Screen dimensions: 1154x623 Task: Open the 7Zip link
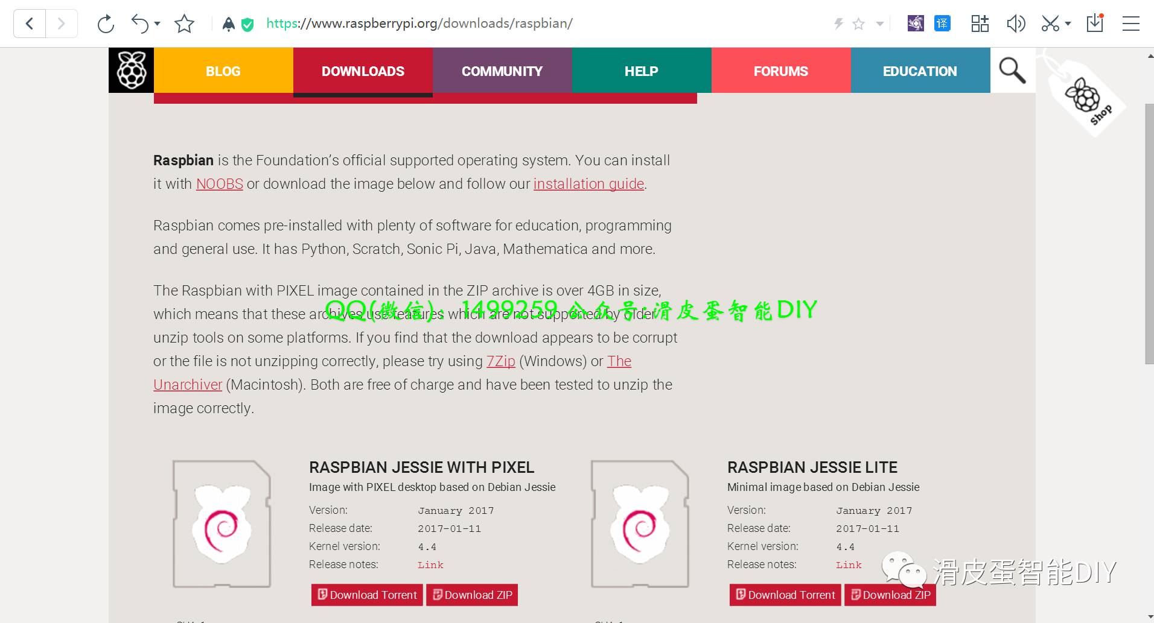pyautogui.click(x=501, y=361)
